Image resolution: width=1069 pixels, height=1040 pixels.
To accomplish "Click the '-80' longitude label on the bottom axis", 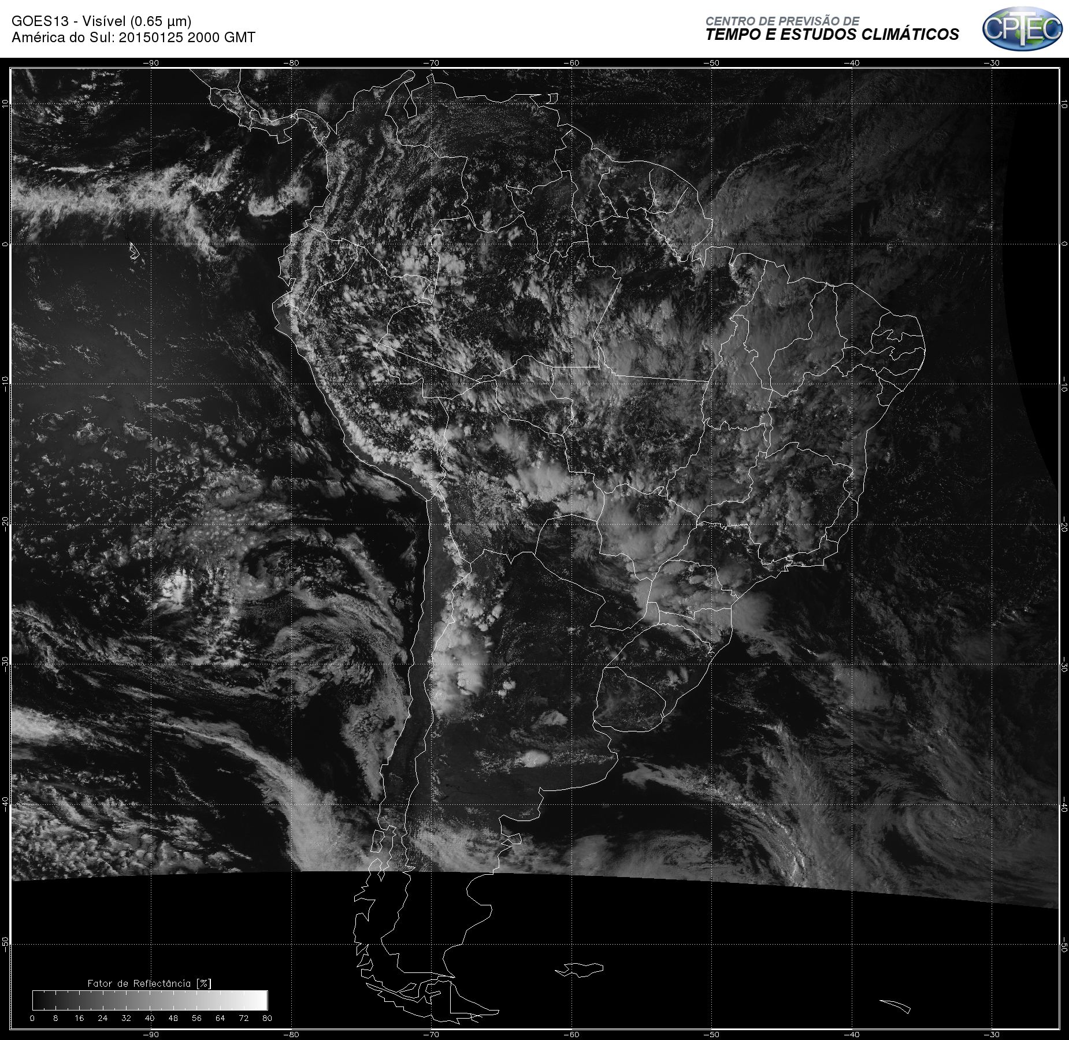I will pyautogui.click(x=291, y=1034).
